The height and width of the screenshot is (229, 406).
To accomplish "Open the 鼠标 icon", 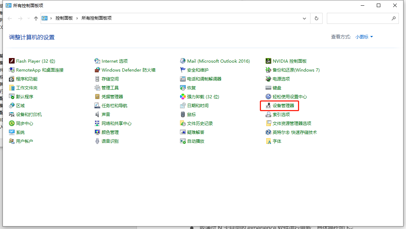I will [x=183, y=114].
